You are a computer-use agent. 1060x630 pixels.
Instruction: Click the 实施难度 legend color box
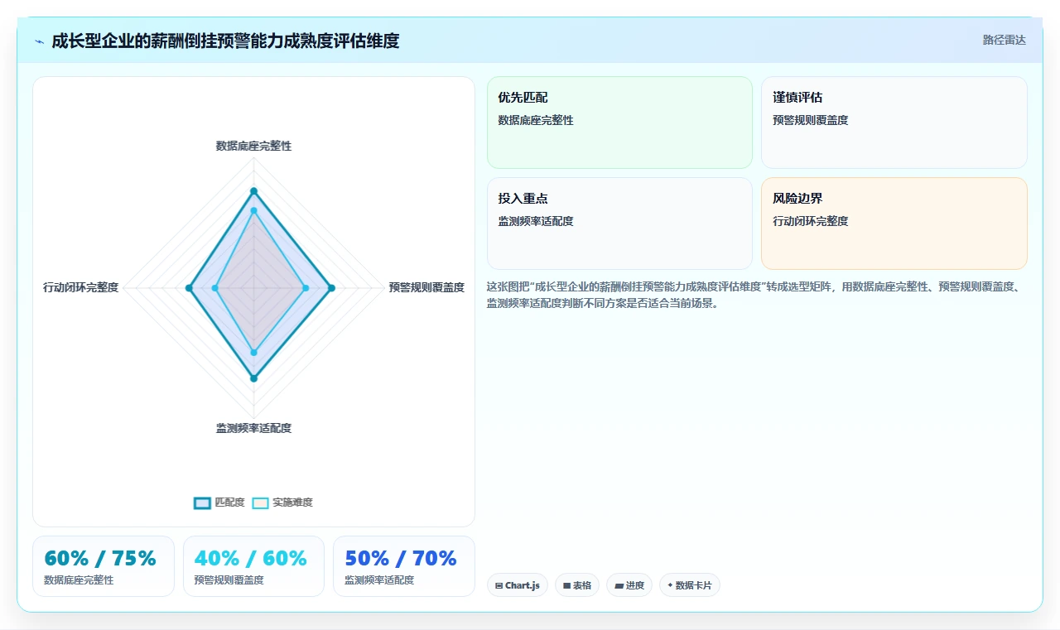(x=260, y=503)
